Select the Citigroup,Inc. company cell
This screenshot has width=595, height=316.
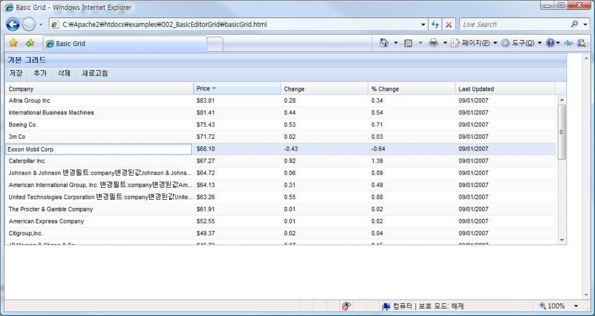[99, 234]
